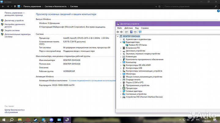The height and width of the screenshot is (123, 220).
Task: Open the taskbar search magnifier
Action: pos(12,120)
